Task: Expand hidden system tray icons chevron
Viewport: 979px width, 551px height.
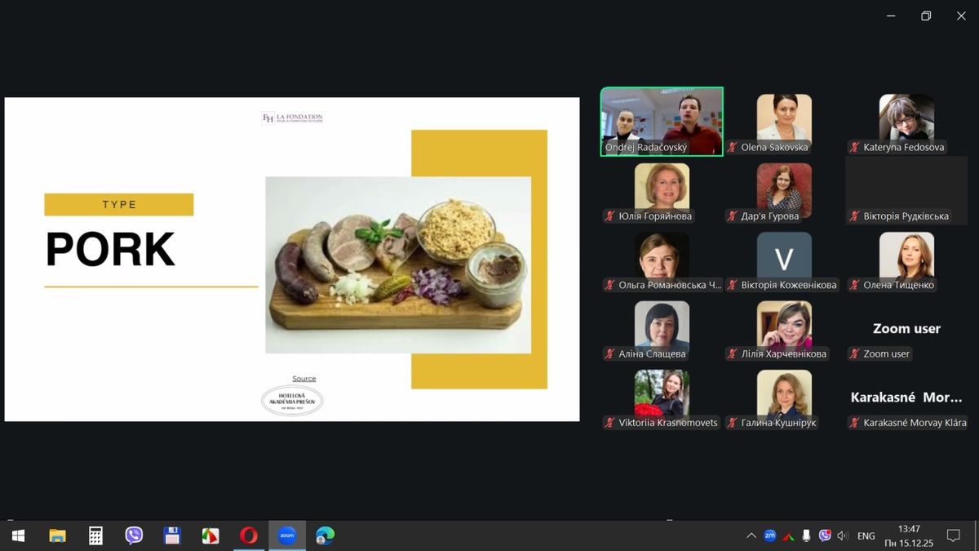Action: 751,535
